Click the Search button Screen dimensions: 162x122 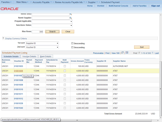coord(52,32)
